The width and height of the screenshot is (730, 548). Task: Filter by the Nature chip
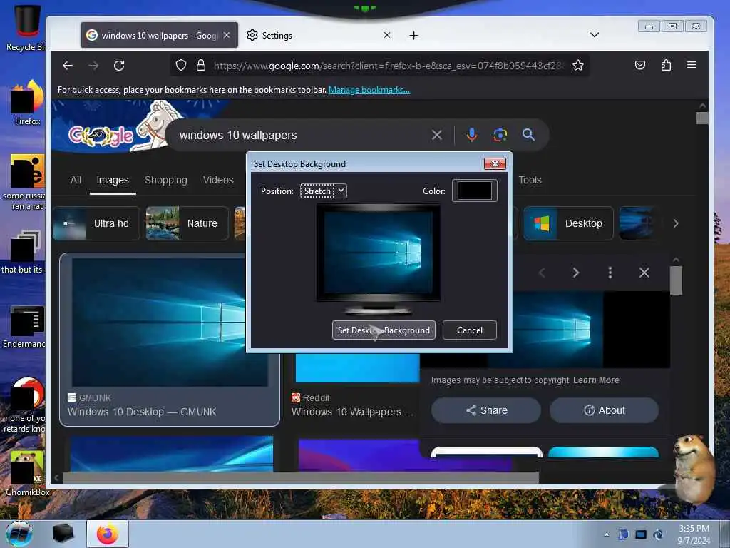click(187, 223)
